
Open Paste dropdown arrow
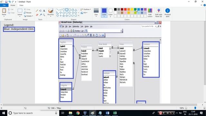(4, 16)
